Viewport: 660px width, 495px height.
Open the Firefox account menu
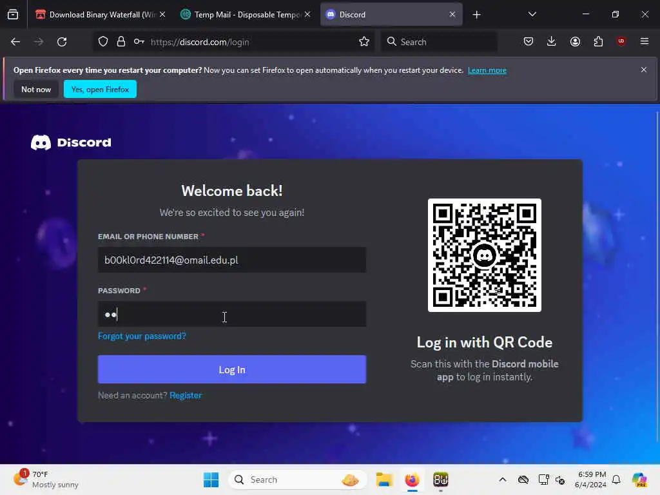tap(575, 42)
